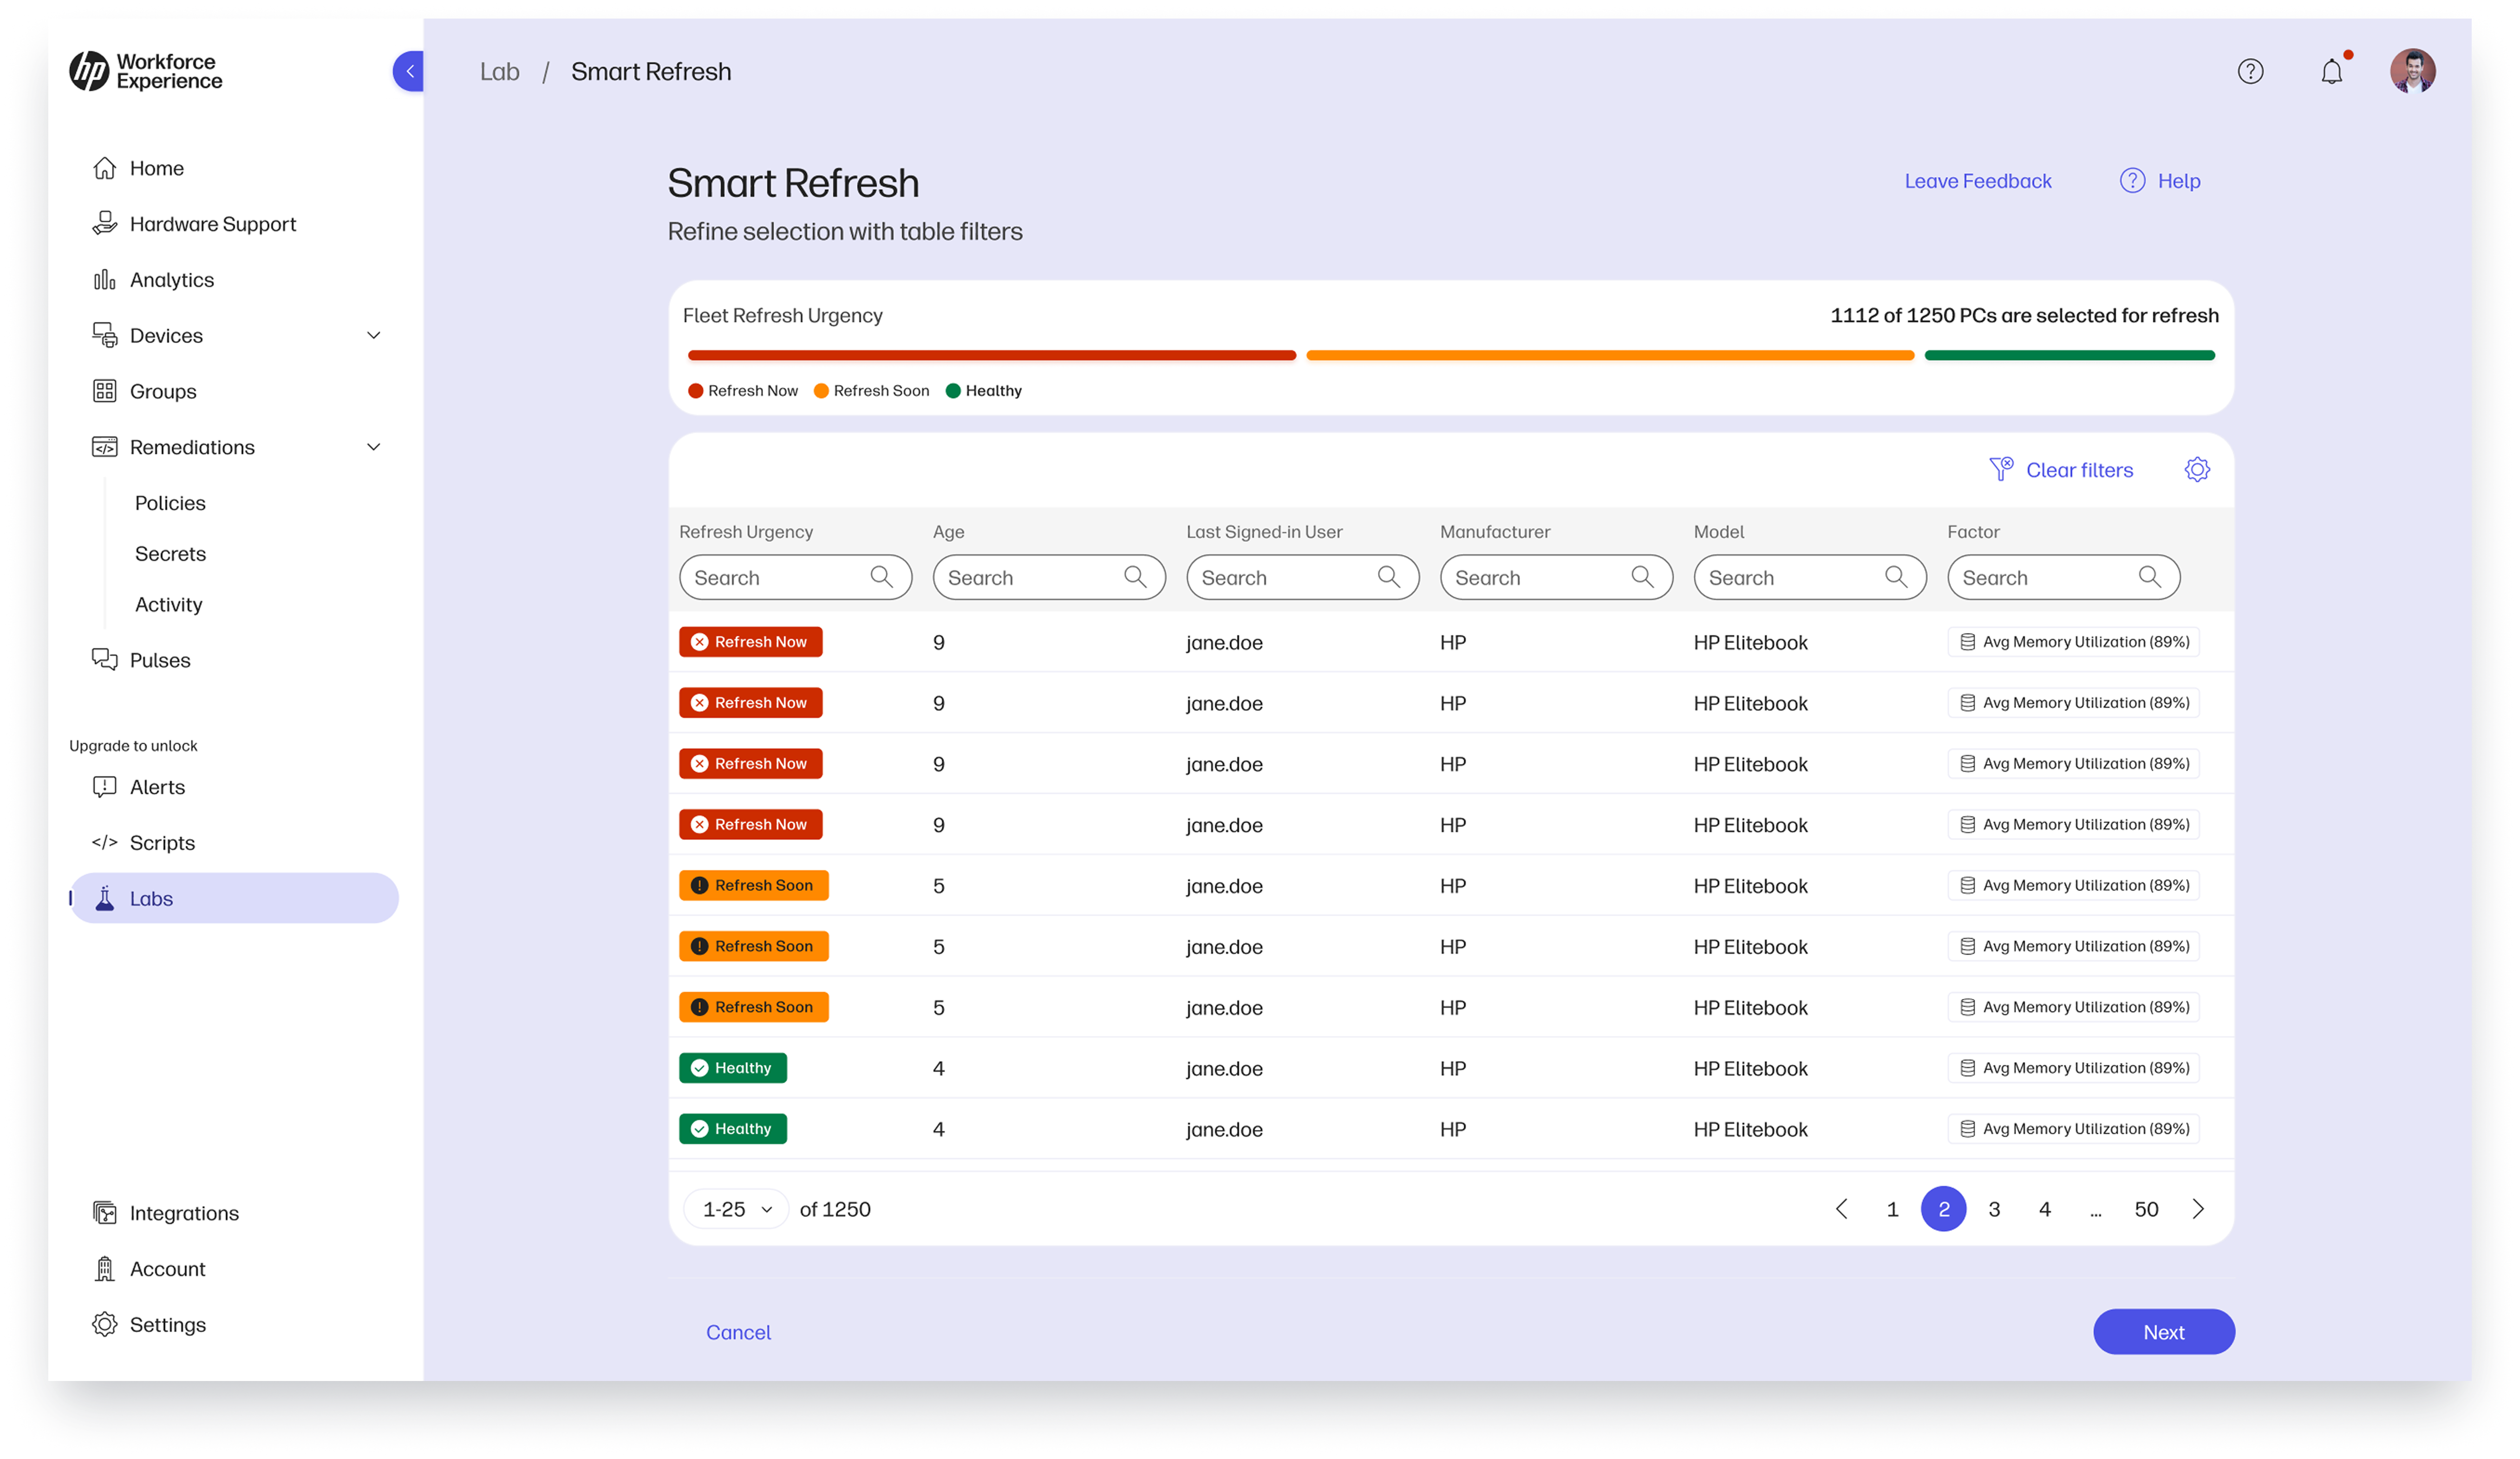Click Refresh Now legend item
Viewport: 2520px width, 1459px height.
(x=743, y=391)
